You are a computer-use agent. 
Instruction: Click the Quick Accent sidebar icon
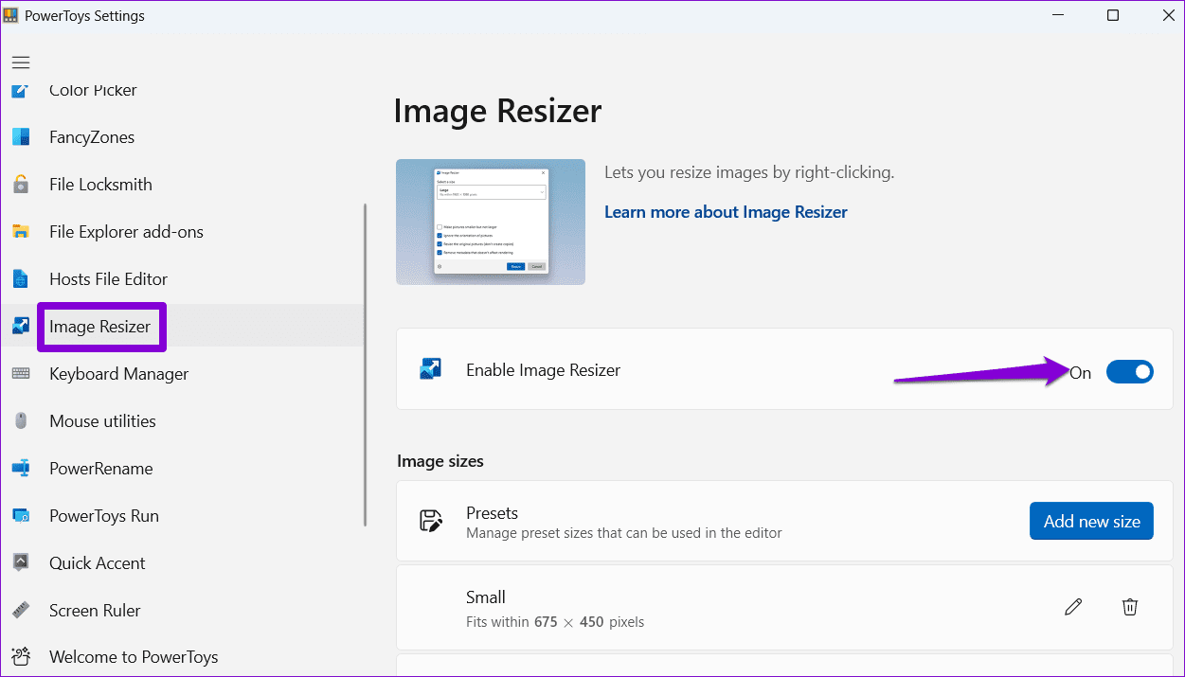21,563
